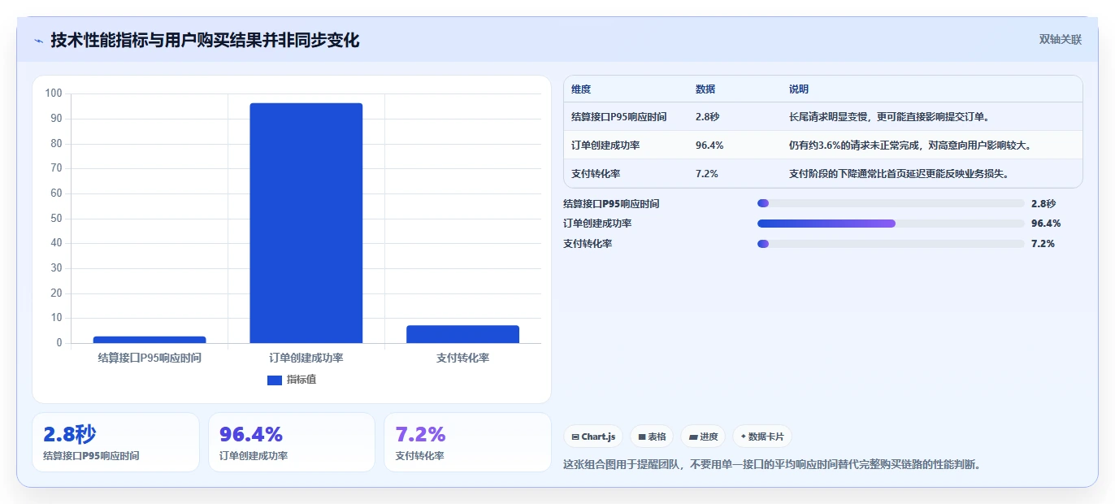Click the 支付转化率 bar in chart
This screenshot has height=504, width=1115.
(462, 334)
